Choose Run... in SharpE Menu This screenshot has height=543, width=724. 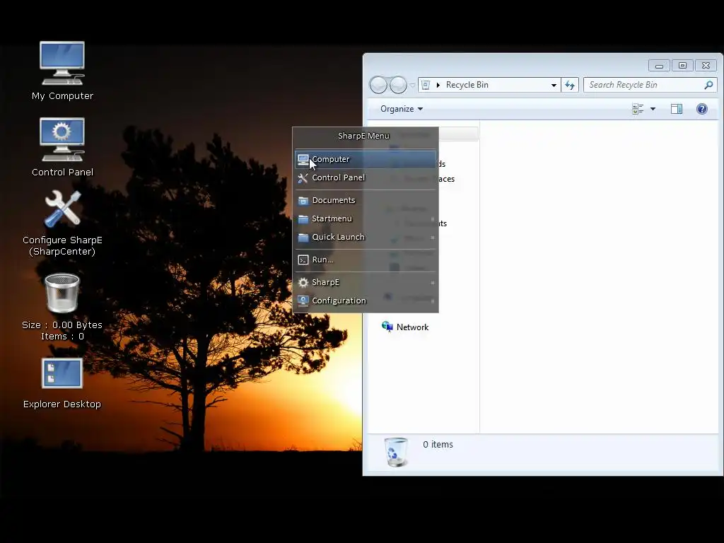[x=366, y=260]
